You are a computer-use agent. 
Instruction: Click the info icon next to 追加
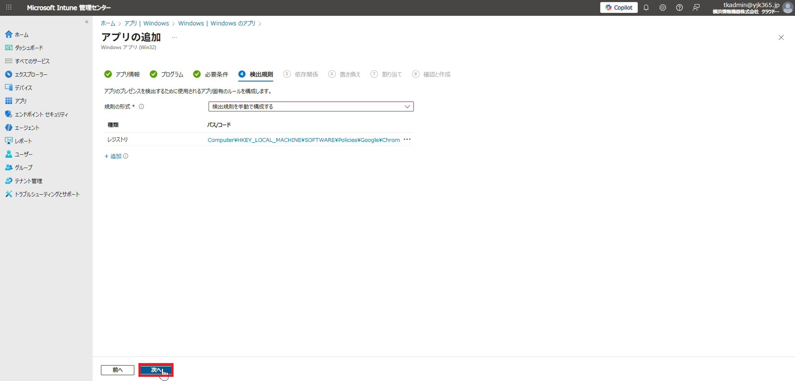pyautogui.click(x=126, y=156)
